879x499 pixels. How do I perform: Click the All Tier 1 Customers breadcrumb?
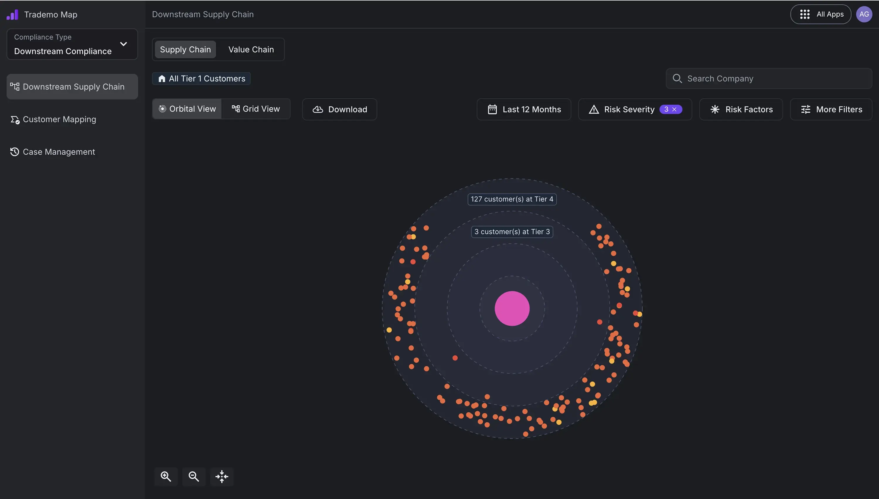pos(201,78)
